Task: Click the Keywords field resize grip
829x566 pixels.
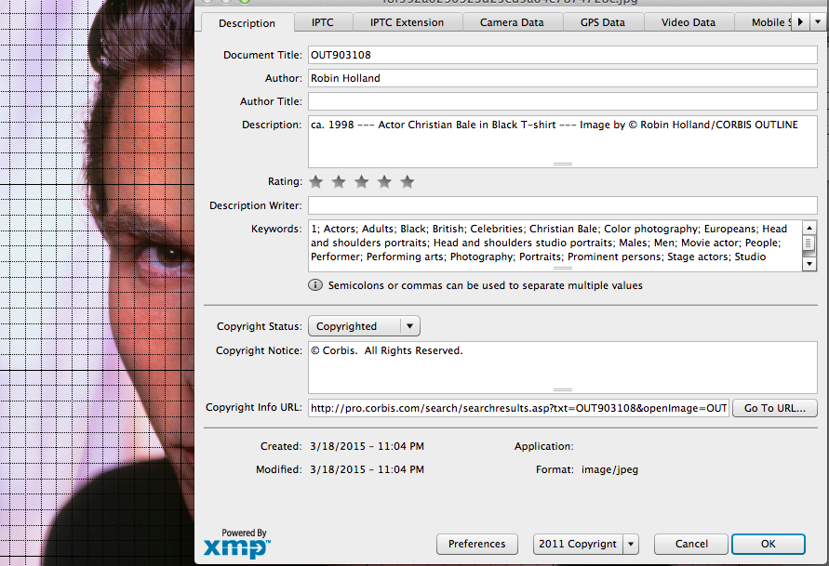Action: 563,269
